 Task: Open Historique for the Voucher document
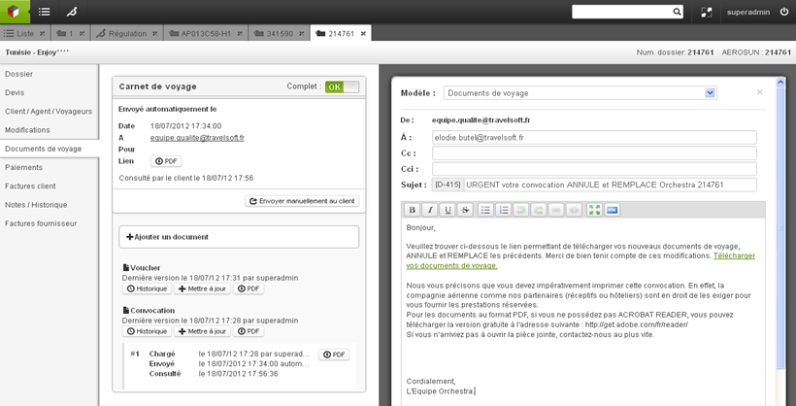pyautogui.click(x=147, y=288)
